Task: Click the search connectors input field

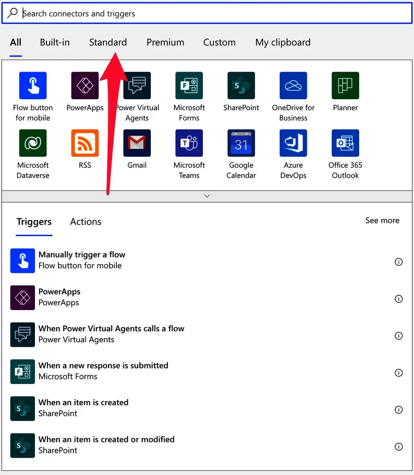Action: (x=207, y=13)
